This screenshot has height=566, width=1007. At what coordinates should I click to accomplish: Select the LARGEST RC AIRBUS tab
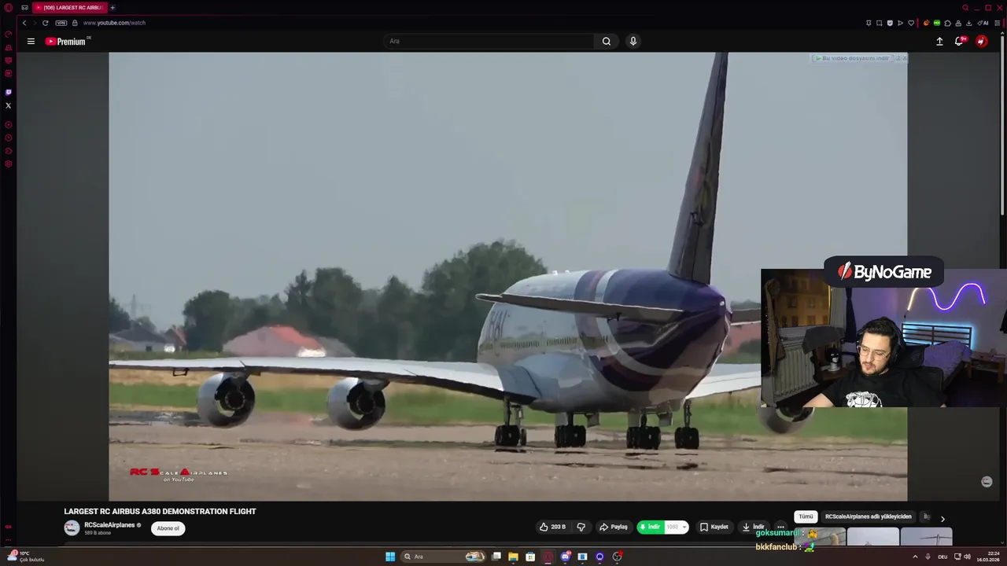(70, 8)
